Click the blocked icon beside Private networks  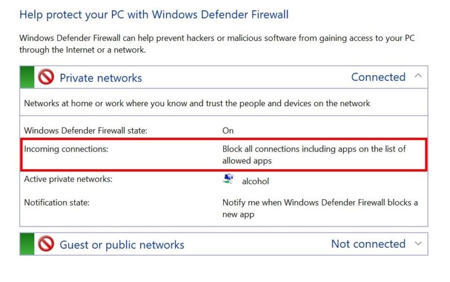[x=46, y=77]
